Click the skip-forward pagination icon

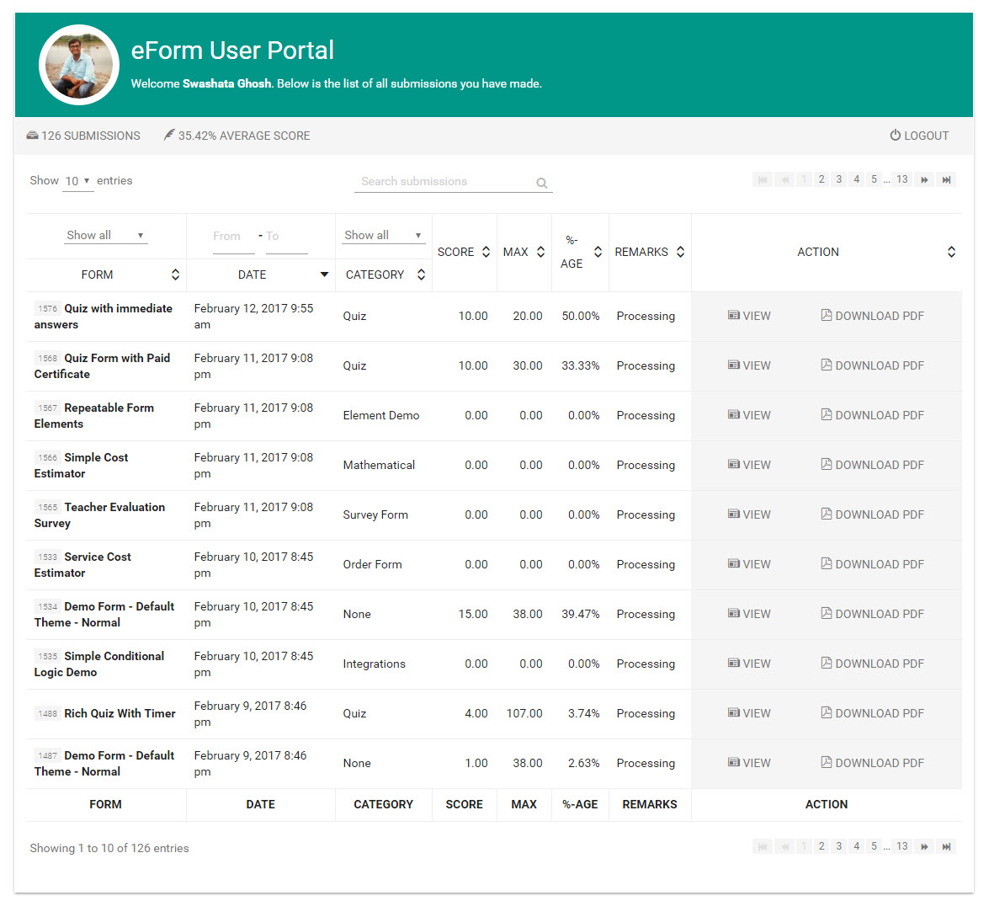click(x=924, y=179)
